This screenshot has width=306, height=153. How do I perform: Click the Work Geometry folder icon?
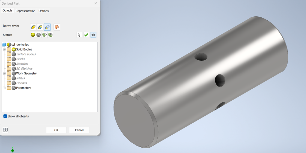[9, 73]
